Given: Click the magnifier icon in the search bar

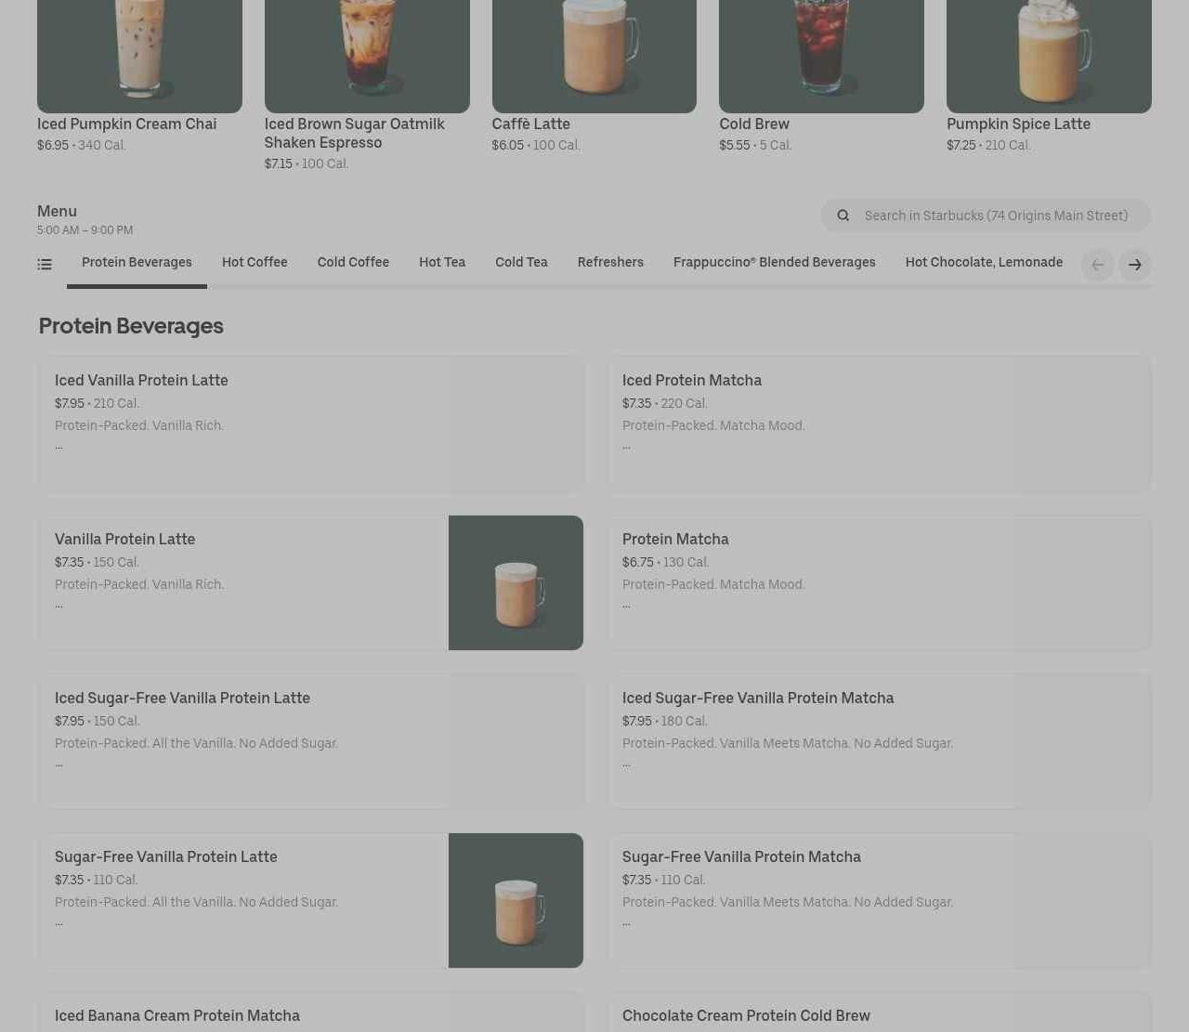Looking at the screenshot, I should pyautogui.click(x=843, y=216).
